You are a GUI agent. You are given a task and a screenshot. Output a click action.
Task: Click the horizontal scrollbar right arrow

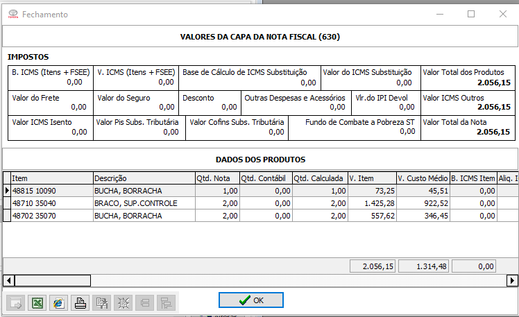pos(512,281)
